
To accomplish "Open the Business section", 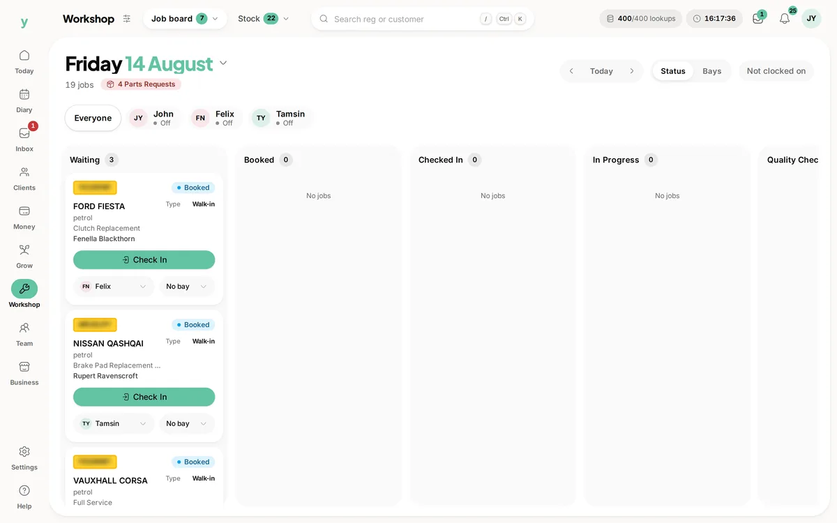I will coord(24,374).
